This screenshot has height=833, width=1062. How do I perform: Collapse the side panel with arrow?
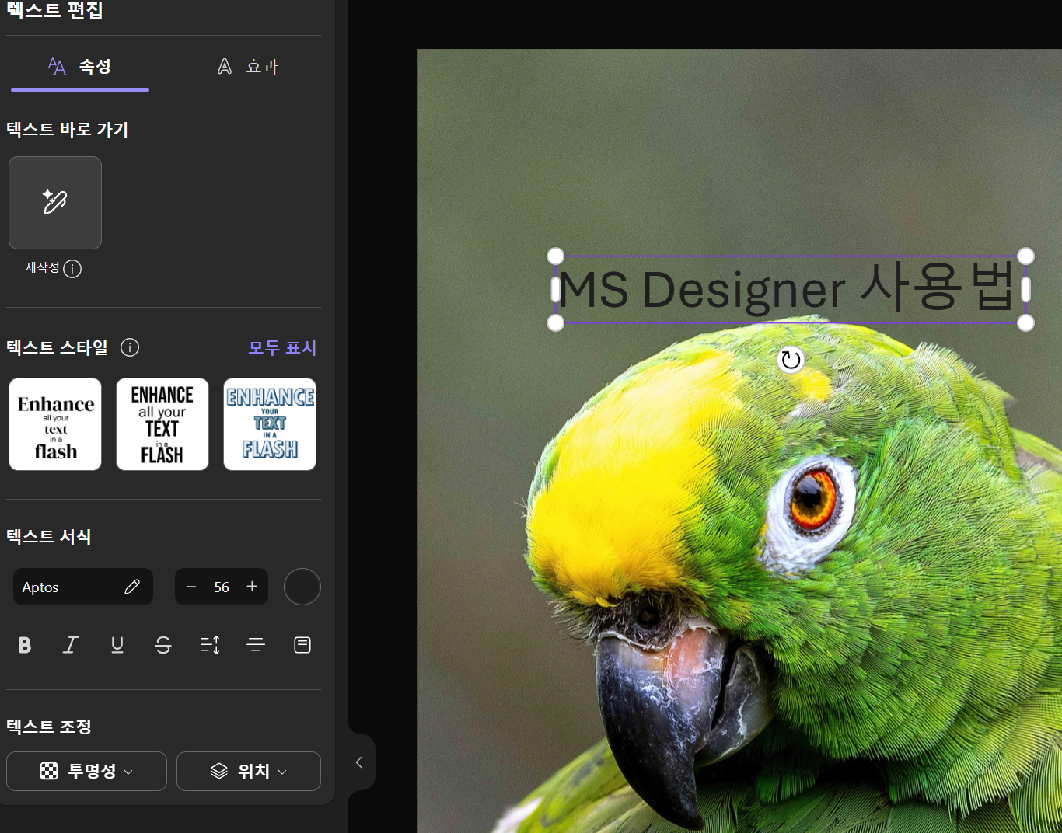359,762
